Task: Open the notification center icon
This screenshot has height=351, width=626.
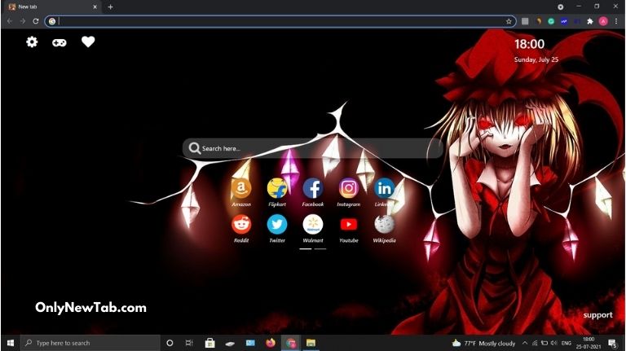Action: pos(613,343)
